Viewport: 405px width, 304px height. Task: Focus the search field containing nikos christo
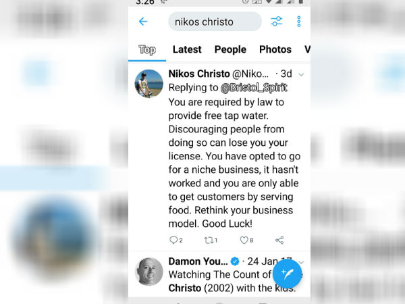click(x=215, y=22)
